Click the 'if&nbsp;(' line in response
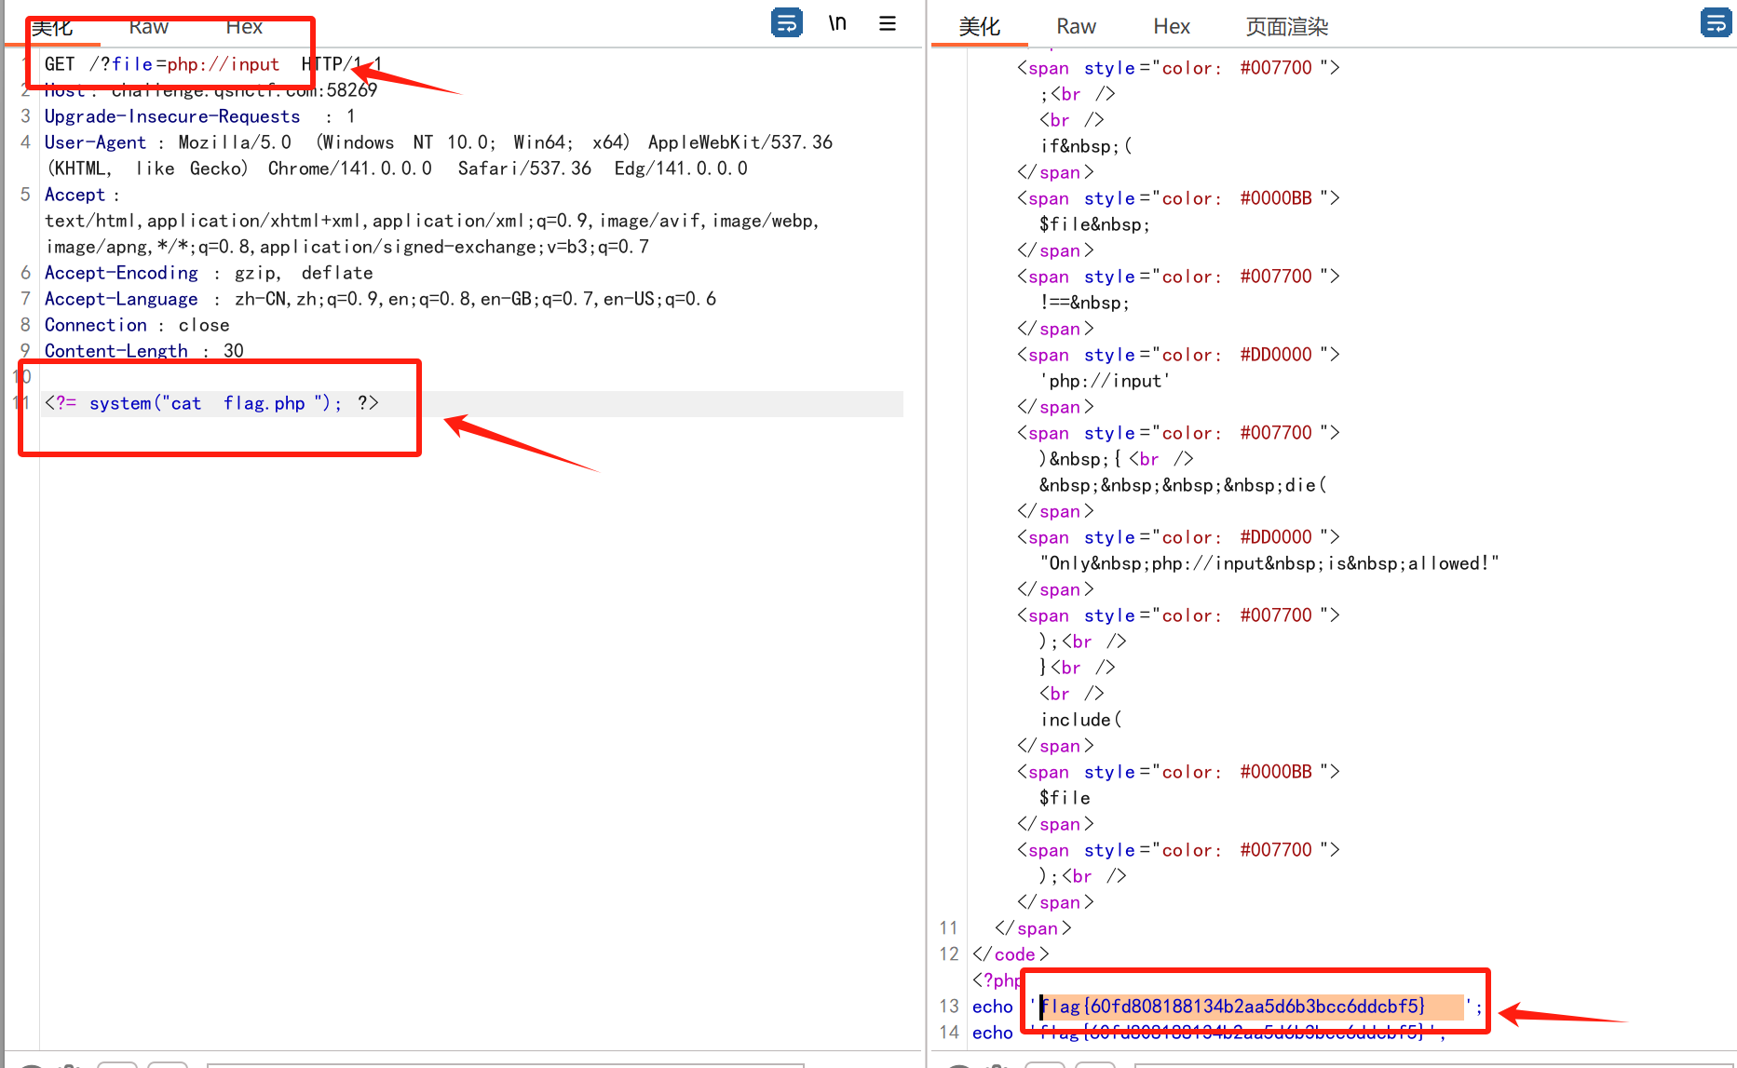This screenshot has width=1737, height=1068. point(1086,146)
